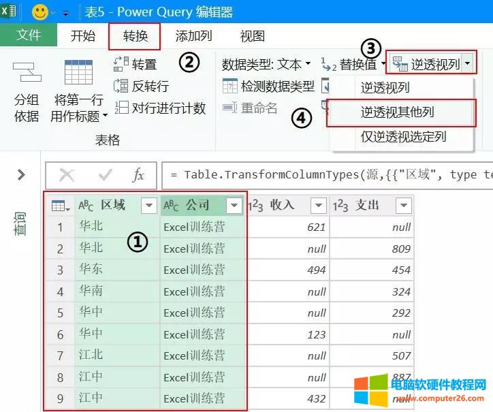Open the 收入 column filter dropdown
The image size is (493, 412).
click(318, 206)
